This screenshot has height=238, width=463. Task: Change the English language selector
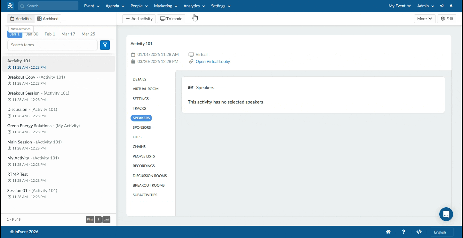(442, 232)
